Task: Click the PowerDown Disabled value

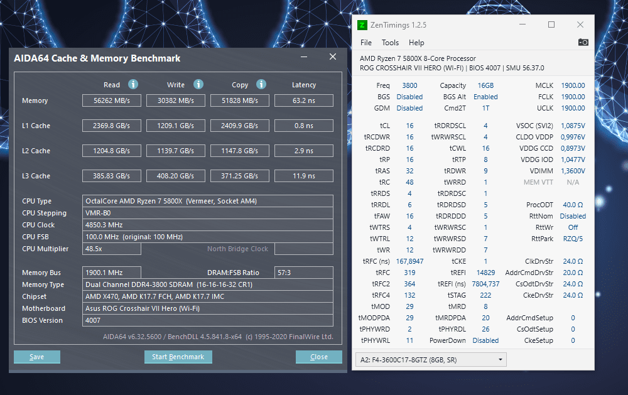Action: [x=485, y=340]
